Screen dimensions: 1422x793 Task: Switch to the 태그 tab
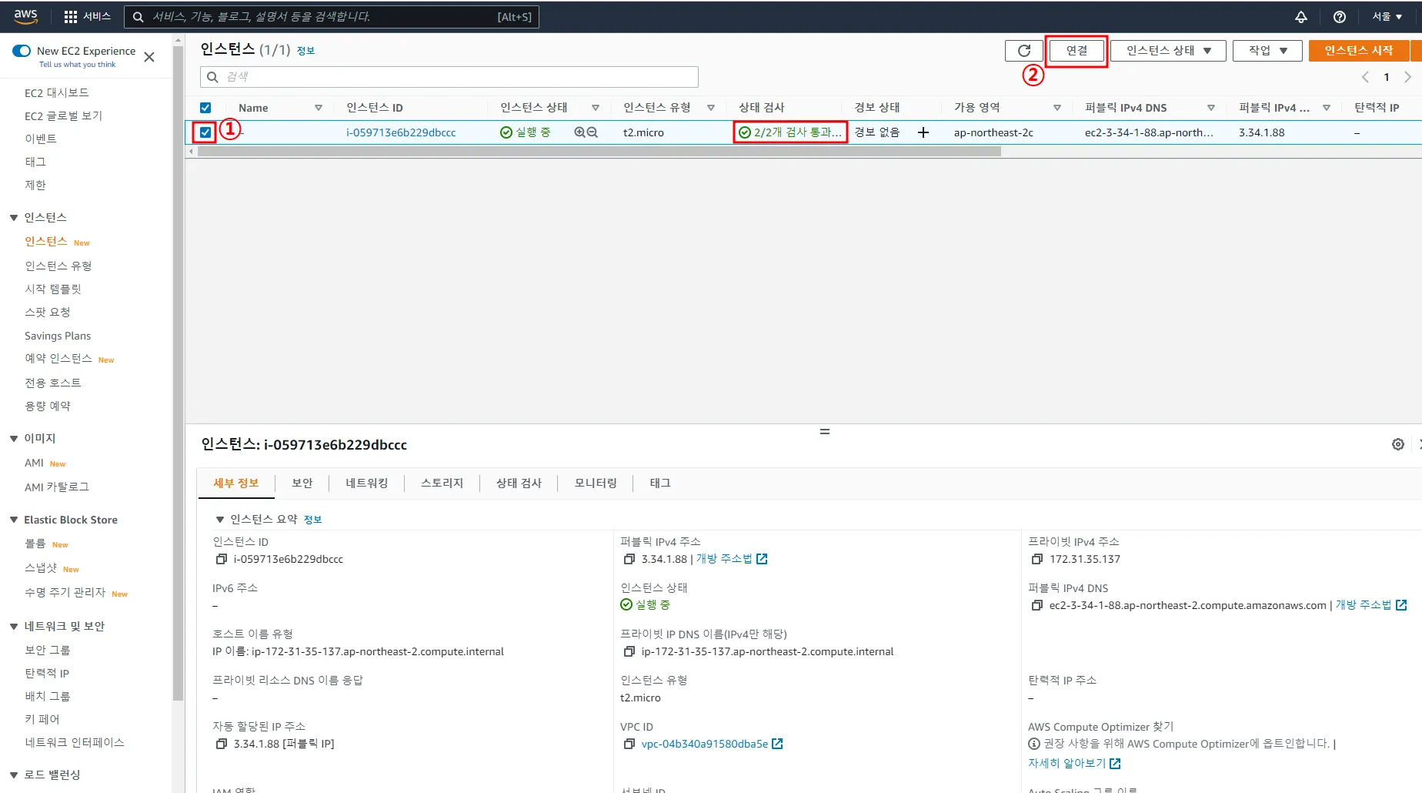tap(660, 483)
